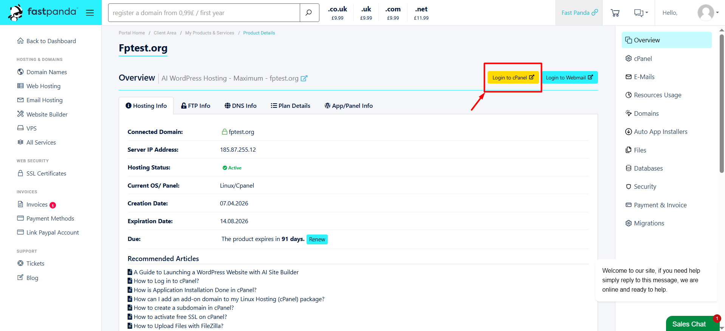Click the Invoices notification badge
Screen dimensions: 725x331
[53, 205]
